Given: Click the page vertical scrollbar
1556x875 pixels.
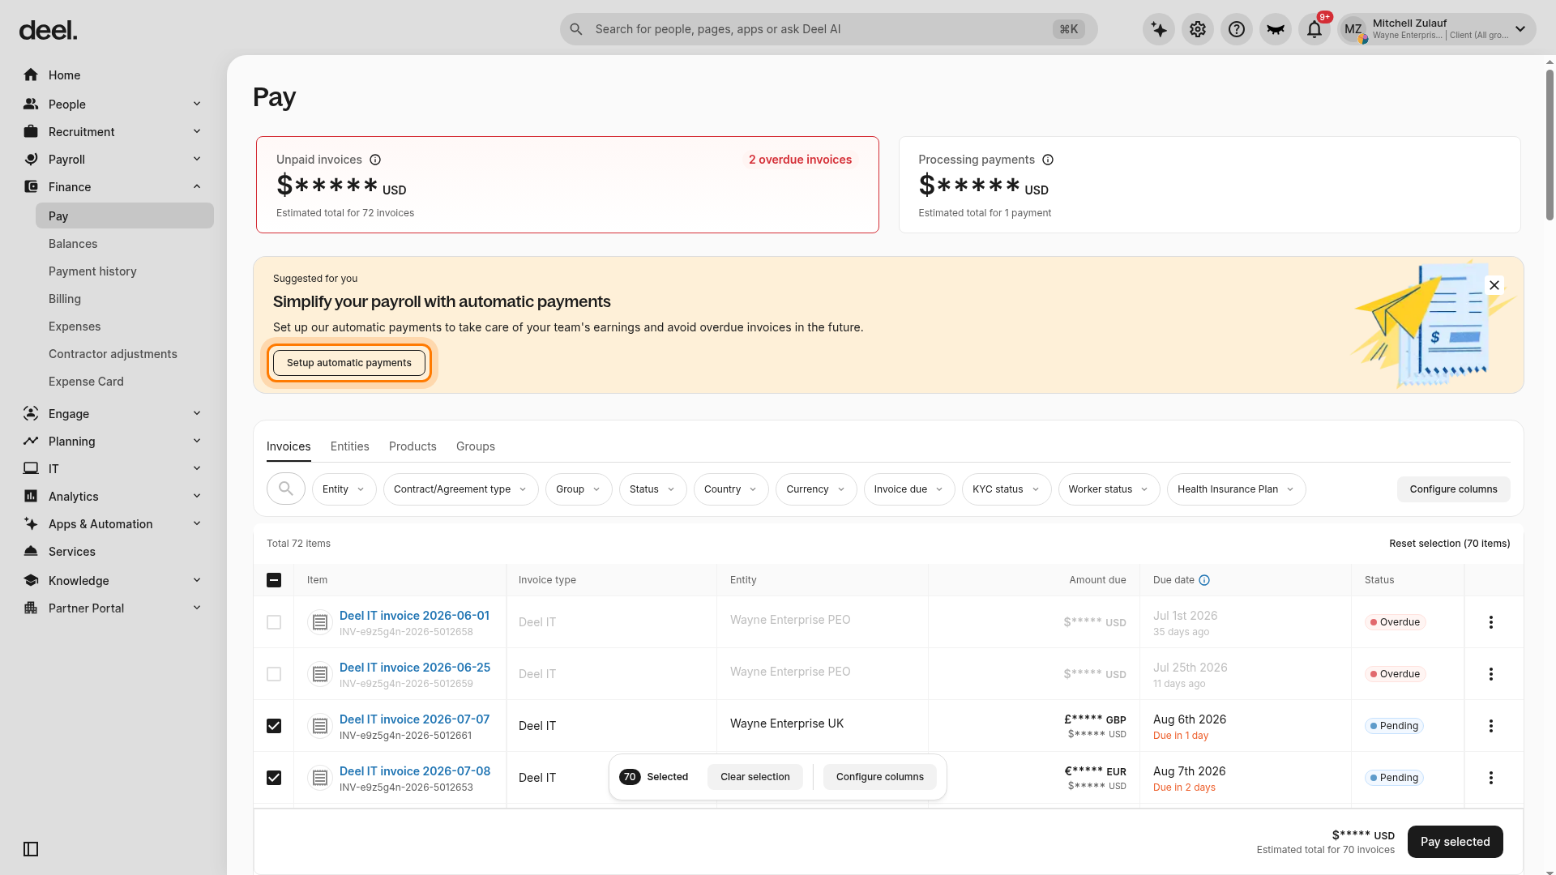Looking at the screenshot, I should pyautogui.click(x=1550, y=144).
